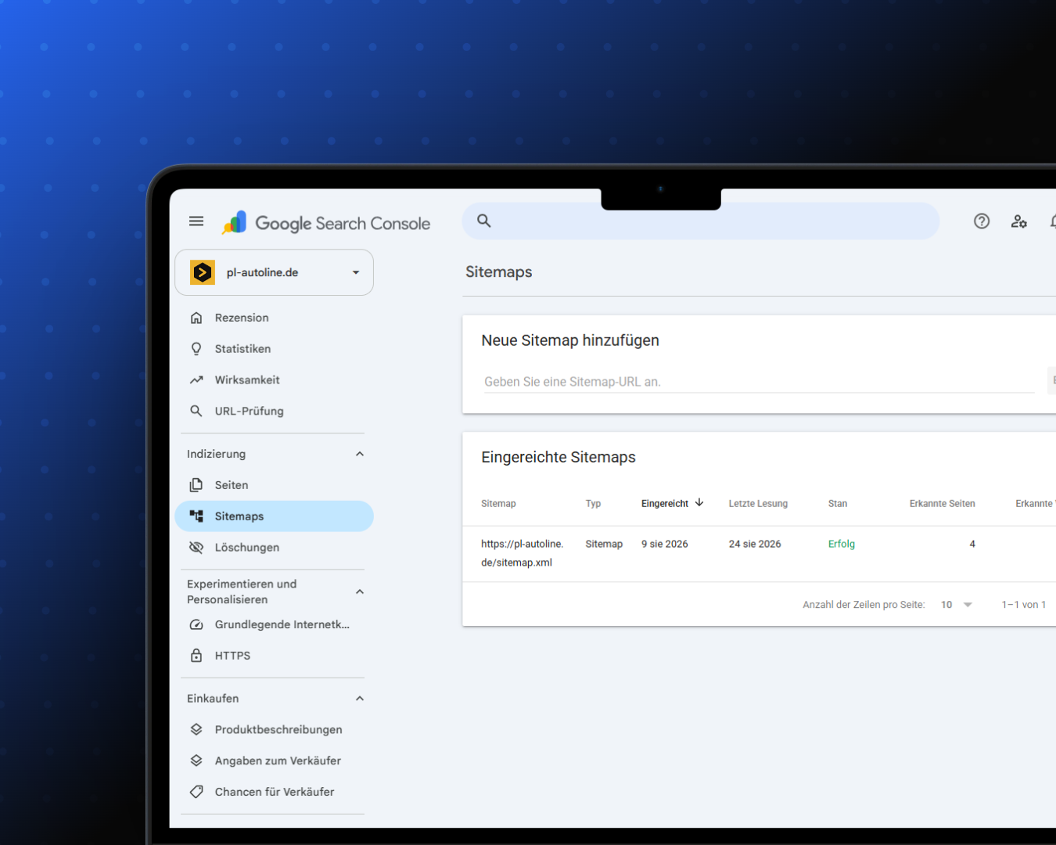1056x845 pixels.
Task: Open the hamburger main menu
Action: pos(196,221)
